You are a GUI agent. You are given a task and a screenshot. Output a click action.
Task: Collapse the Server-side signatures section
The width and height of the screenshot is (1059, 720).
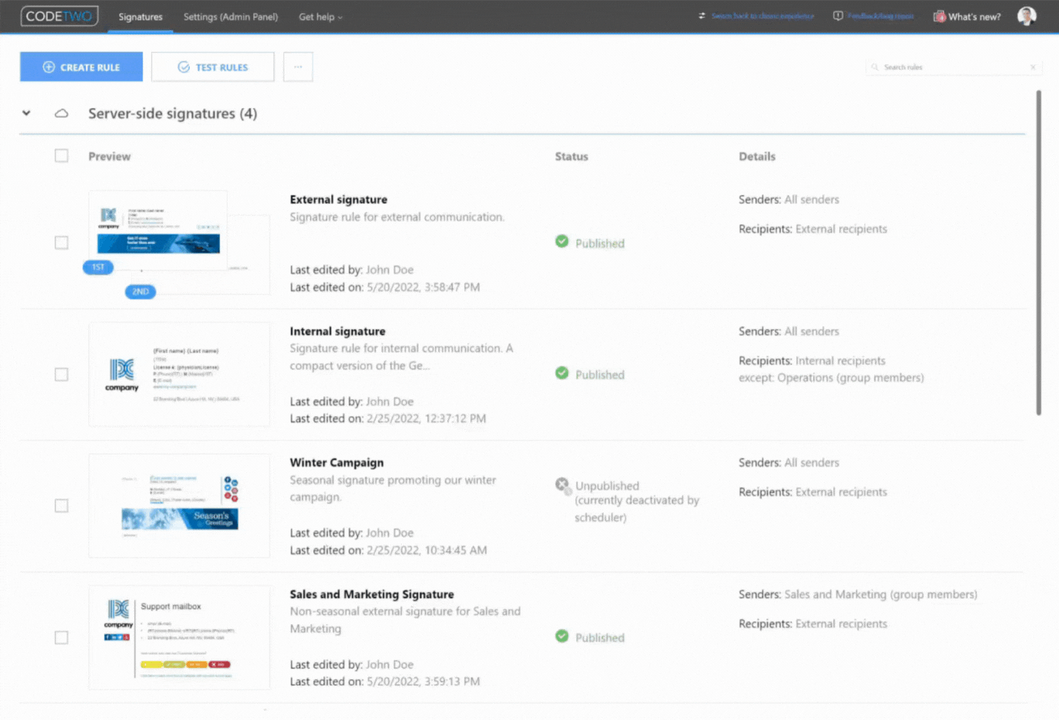click(26, 113)
